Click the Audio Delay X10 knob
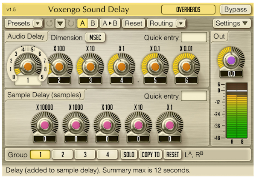The height and width of the screenshot is (179, 256). point(90,66)
